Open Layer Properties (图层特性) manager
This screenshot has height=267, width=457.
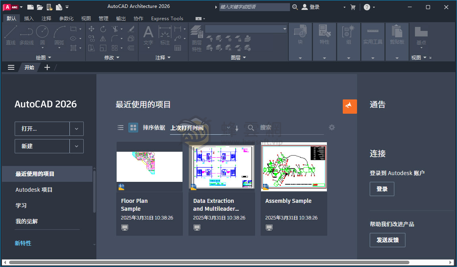tap(197, 38)
